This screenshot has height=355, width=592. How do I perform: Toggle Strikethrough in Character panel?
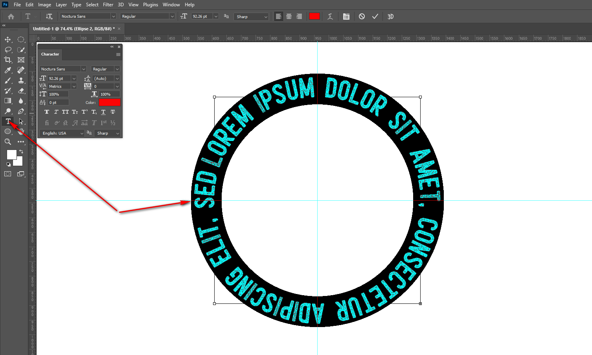click(113, 112)
